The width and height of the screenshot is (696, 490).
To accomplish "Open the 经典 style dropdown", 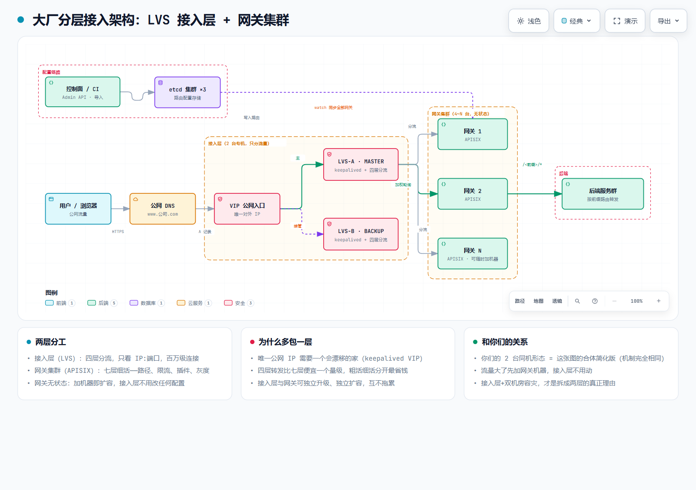I will pos(576,21).
